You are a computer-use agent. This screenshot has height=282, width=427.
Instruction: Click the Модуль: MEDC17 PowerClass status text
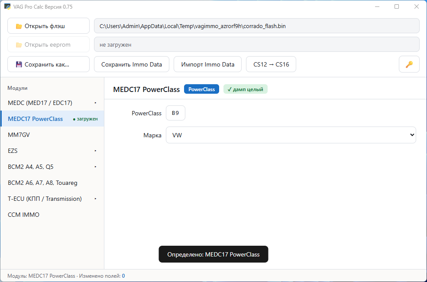point(41,276)
